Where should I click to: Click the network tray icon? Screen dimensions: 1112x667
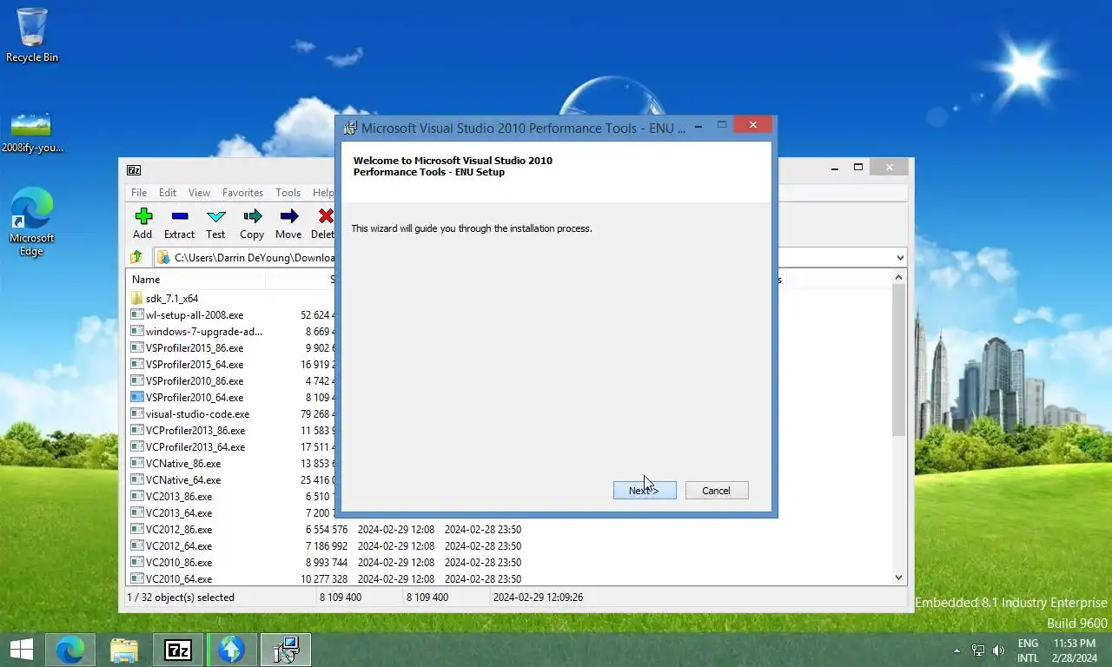(978, 650)
